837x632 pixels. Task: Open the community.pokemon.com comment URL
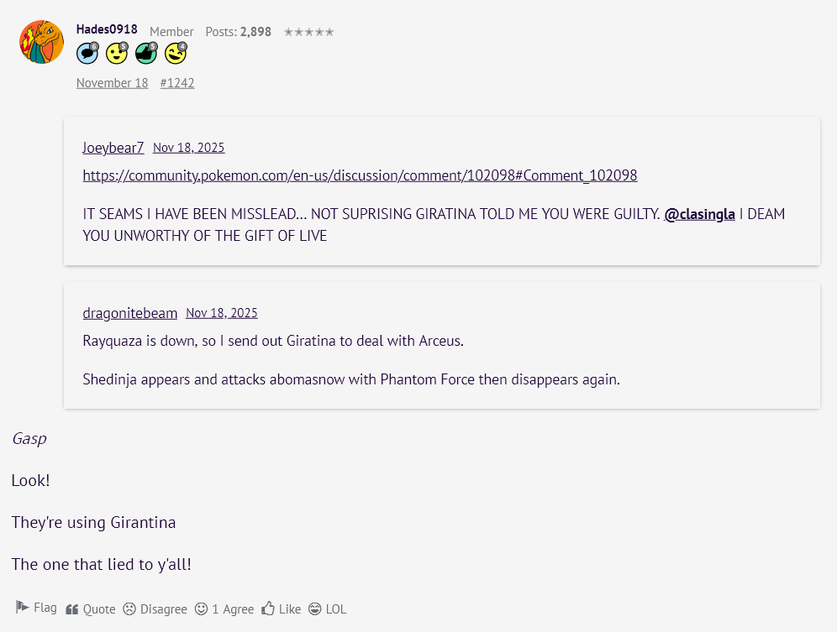pos(360,175)
